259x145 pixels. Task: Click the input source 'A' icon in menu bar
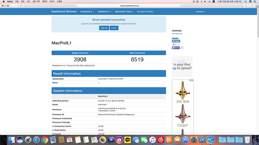(214, 1)
